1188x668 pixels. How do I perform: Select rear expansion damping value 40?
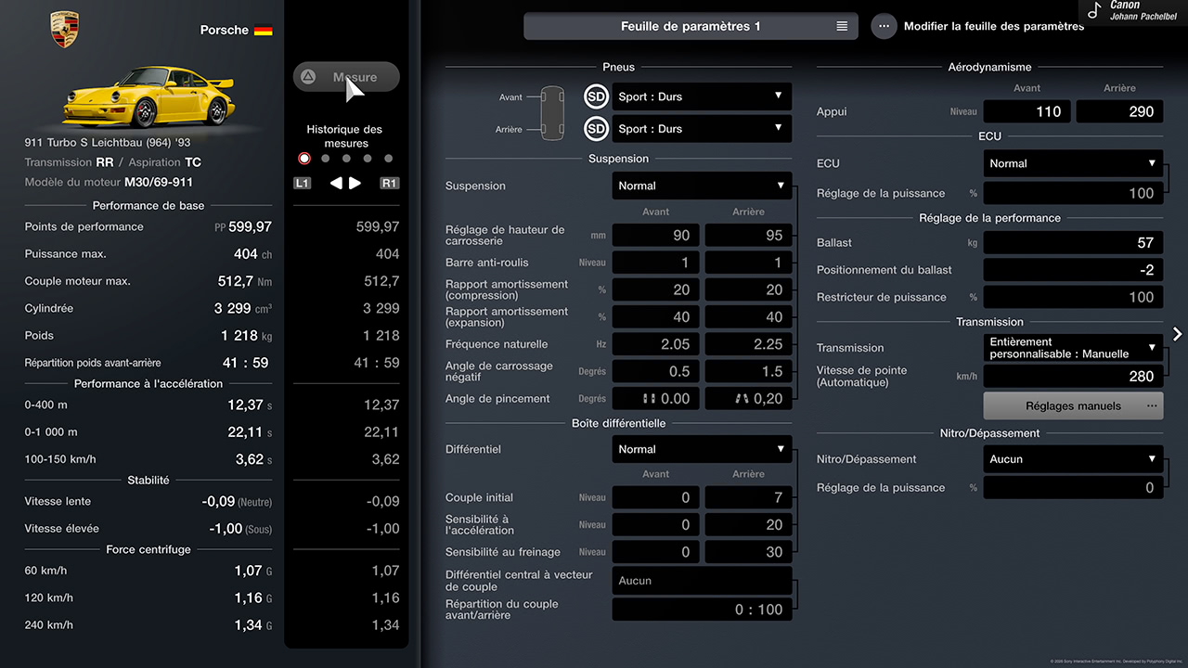coord(749,317)
